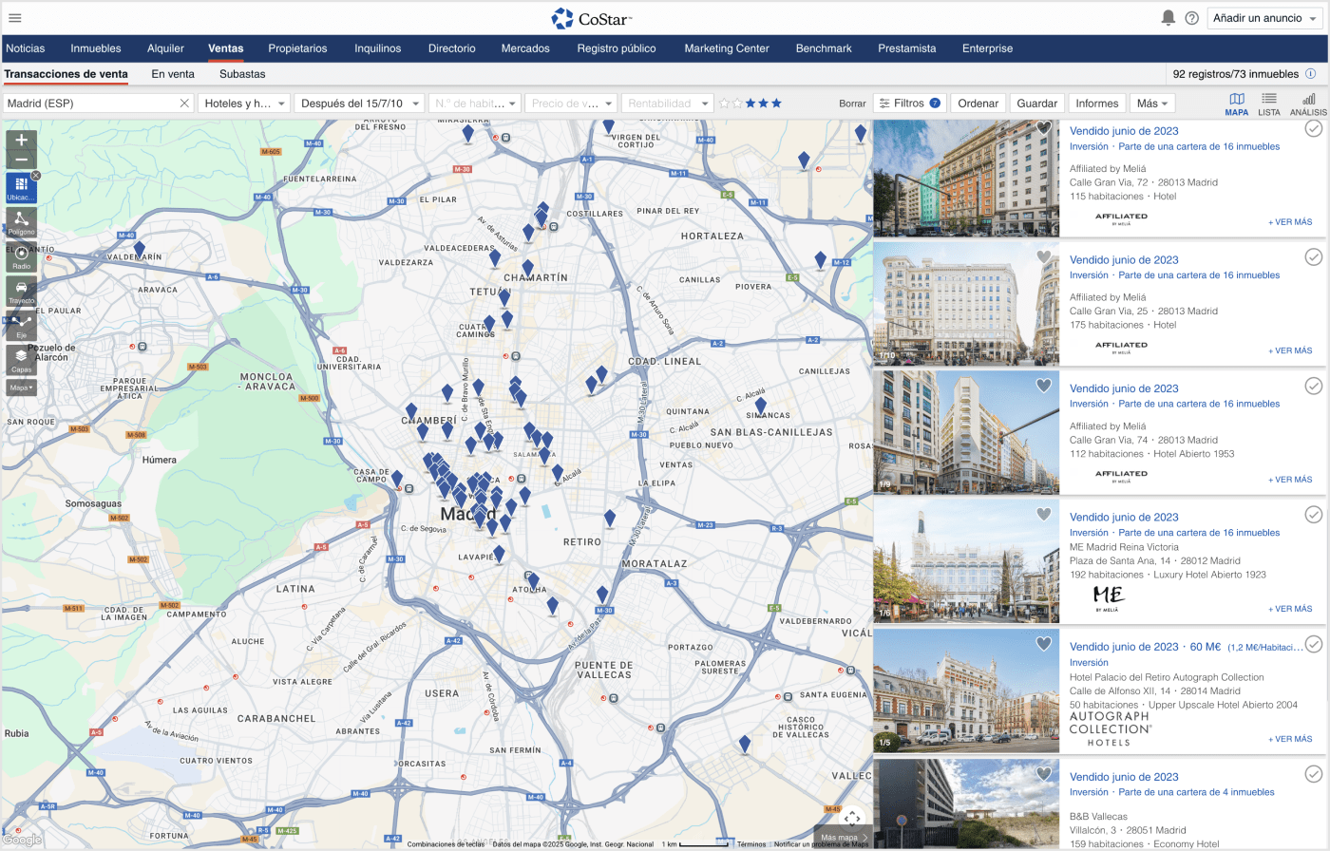The image size is (1330, 851).
Task: Select the Polígono map drawing tool
Action: click(21, 222)
